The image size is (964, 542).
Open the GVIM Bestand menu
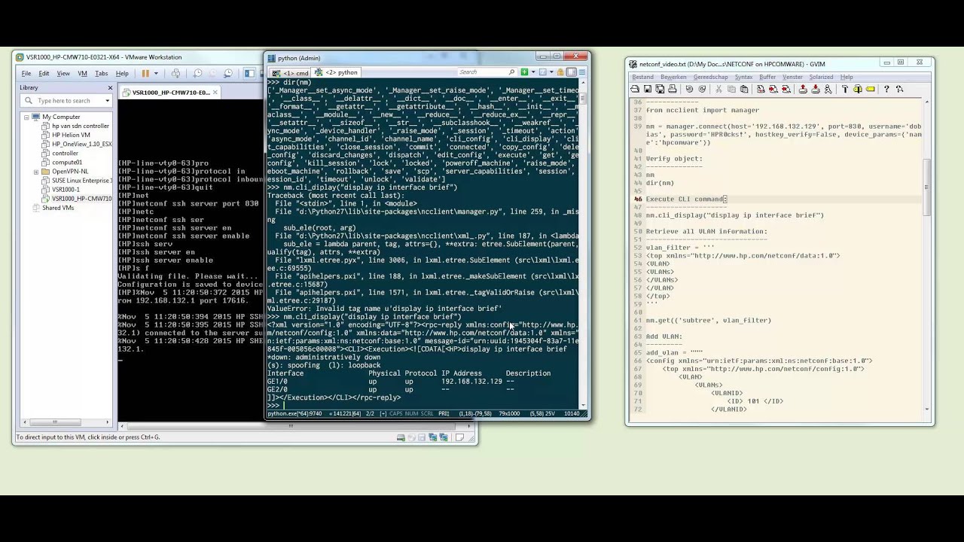pos(642,77)
